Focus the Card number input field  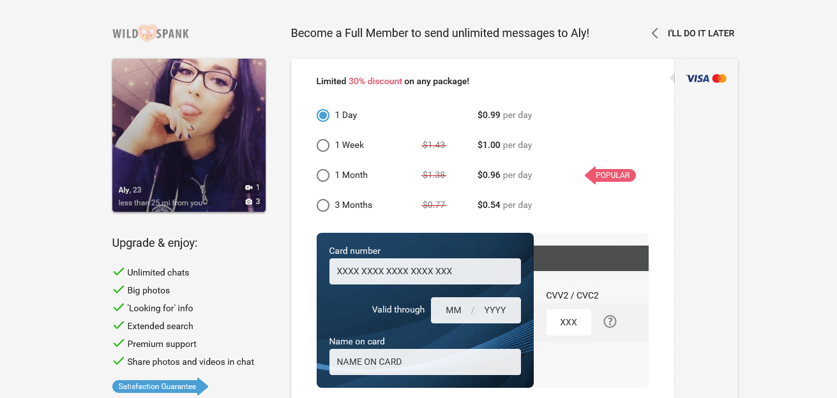click(x=425, y=271)
